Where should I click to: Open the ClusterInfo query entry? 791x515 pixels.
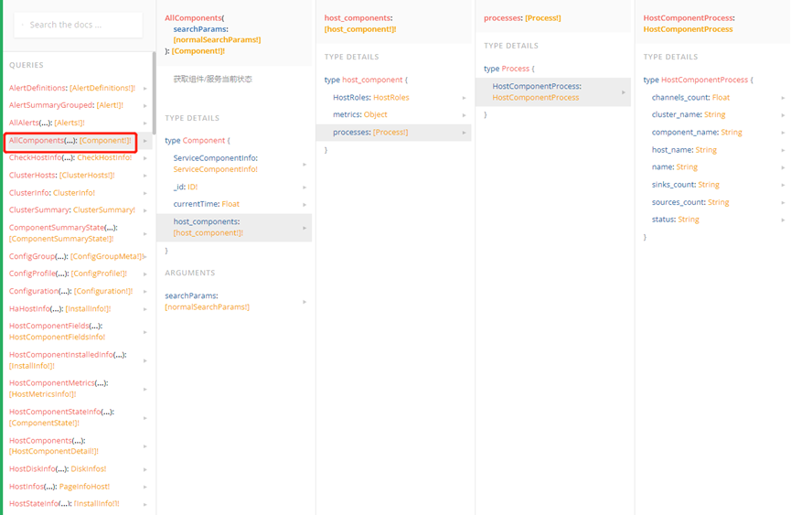[x=52, y=193]
